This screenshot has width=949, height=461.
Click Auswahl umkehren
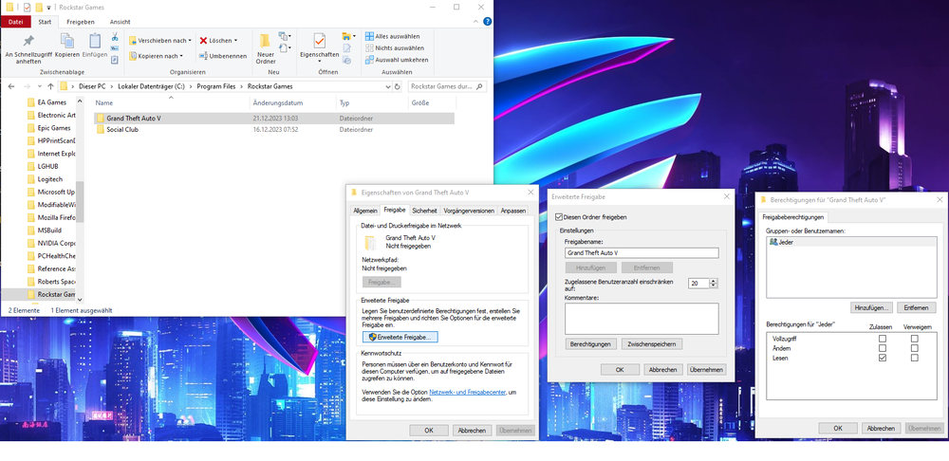pyautogui.click(x=397, y=60)
